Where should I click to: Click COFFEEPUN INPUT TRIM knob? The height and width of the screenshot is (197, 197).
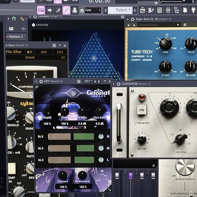[142, 139]
